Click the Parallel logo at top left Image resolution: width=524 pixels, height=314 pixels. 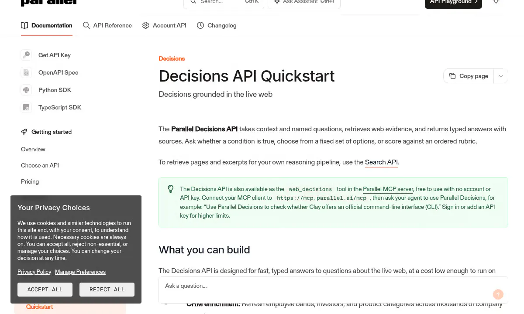tap(49, 2)
